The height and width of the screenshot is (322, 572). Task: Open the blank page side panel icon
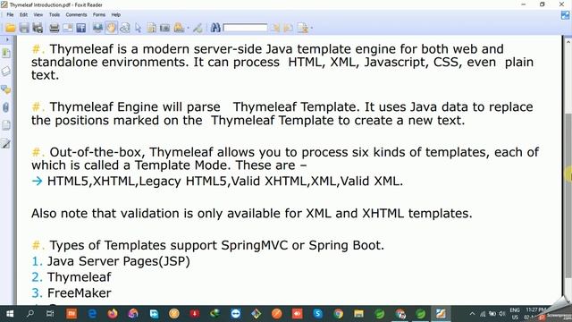click(6, 125)
